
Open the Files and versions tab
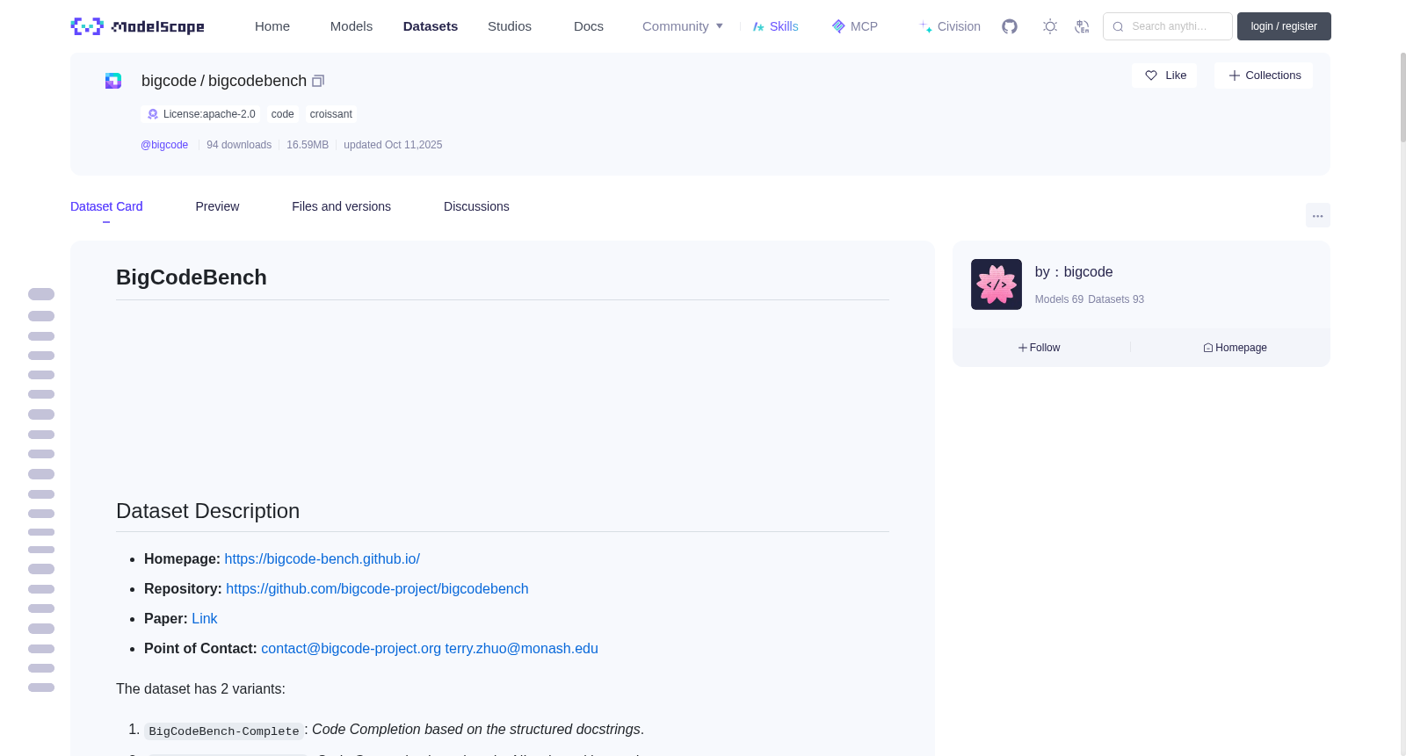point(341,206)
